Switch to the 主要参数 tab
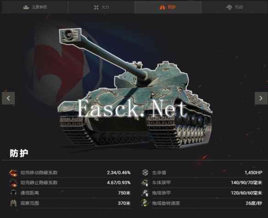268x218 pixels. coord(35,7)
